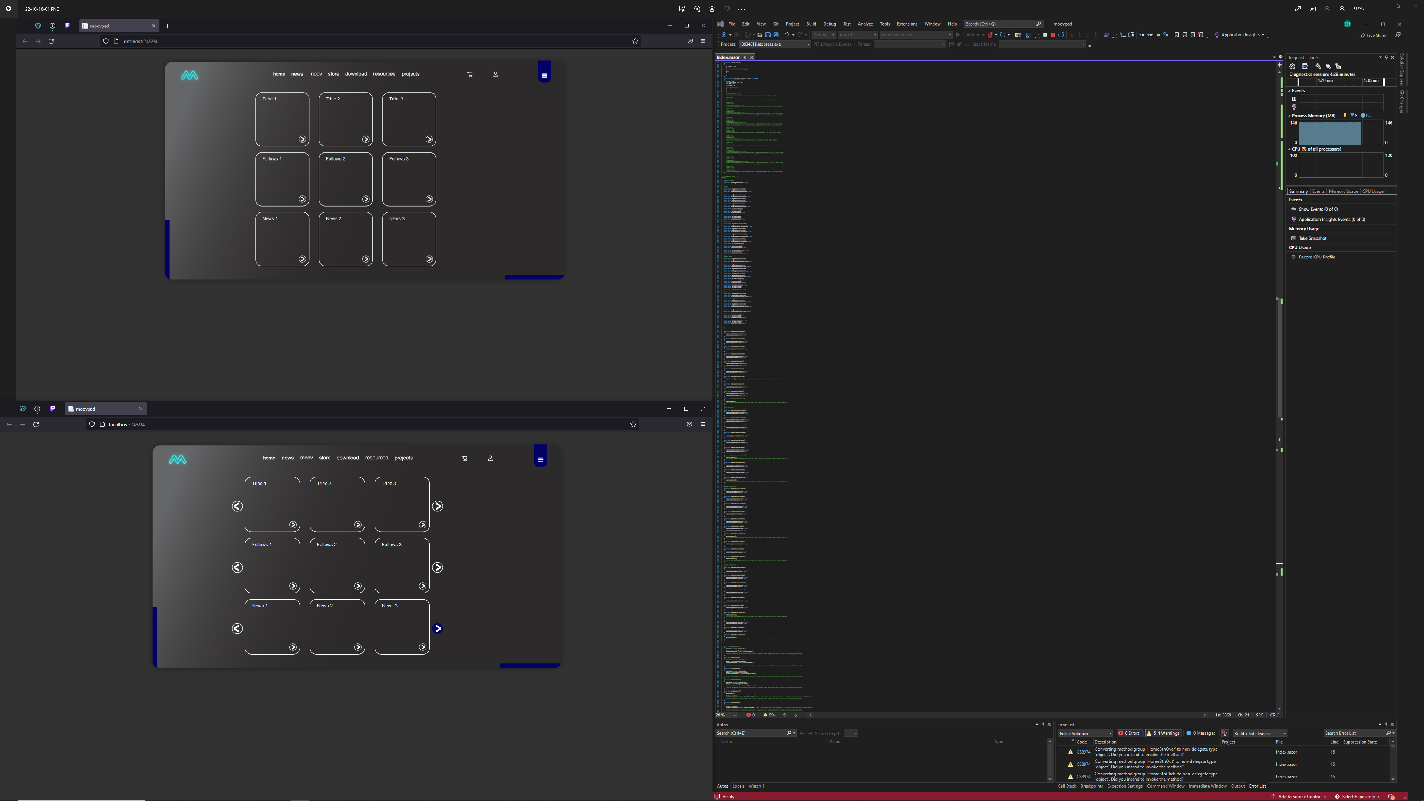Click the image viewer delete trash icon
This screenshot has height=801, width=1424.
pyautogui.click(x=712, y=9)
